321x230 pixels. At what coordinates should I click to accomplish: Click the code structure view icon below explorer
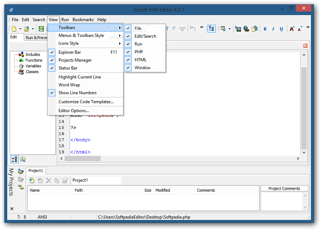[14, 159]
